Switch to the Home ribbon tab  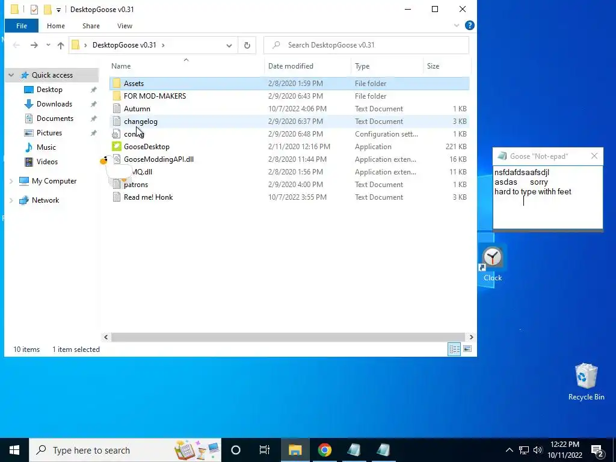coord(56,26)
